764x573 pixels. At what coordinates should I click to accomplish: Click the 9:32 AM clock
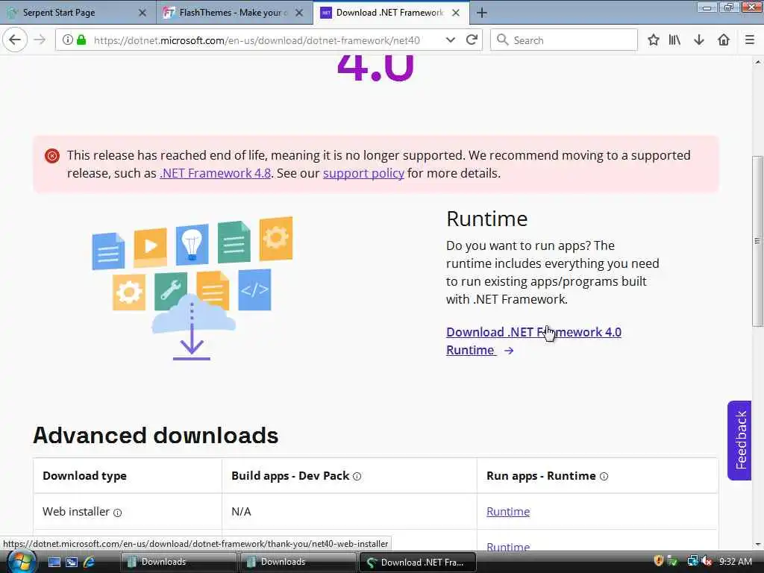(x=735, y=561)
